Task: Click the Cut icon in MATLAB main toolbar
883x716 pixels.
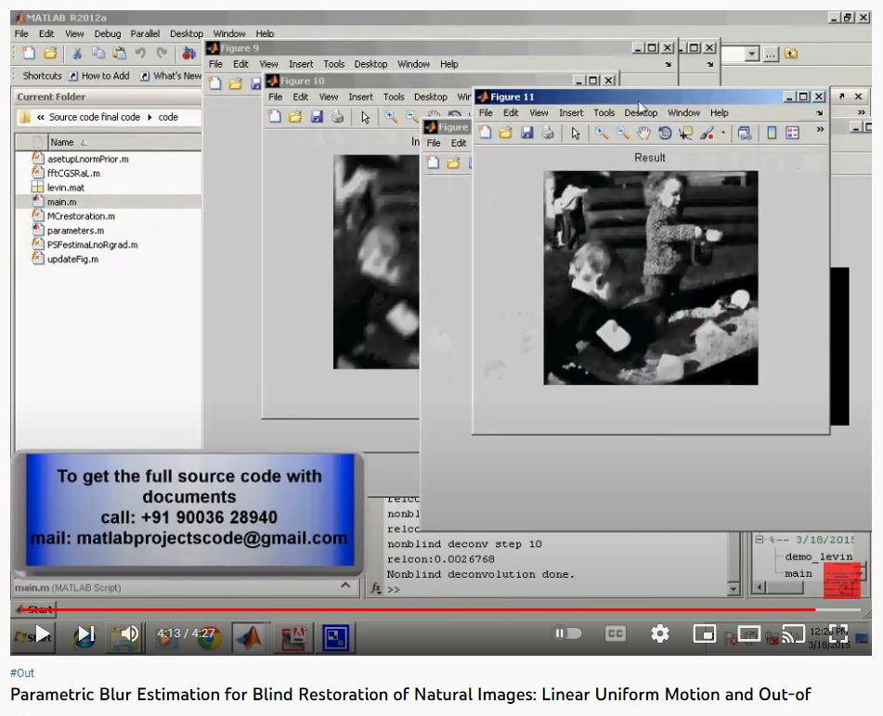Action: pos(77,54)
